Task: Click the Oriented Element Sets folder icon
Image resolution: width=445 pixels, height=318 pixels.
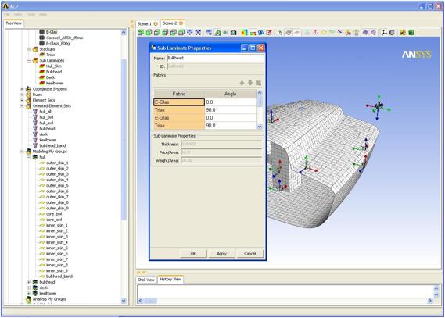Action: click(29, 106)
